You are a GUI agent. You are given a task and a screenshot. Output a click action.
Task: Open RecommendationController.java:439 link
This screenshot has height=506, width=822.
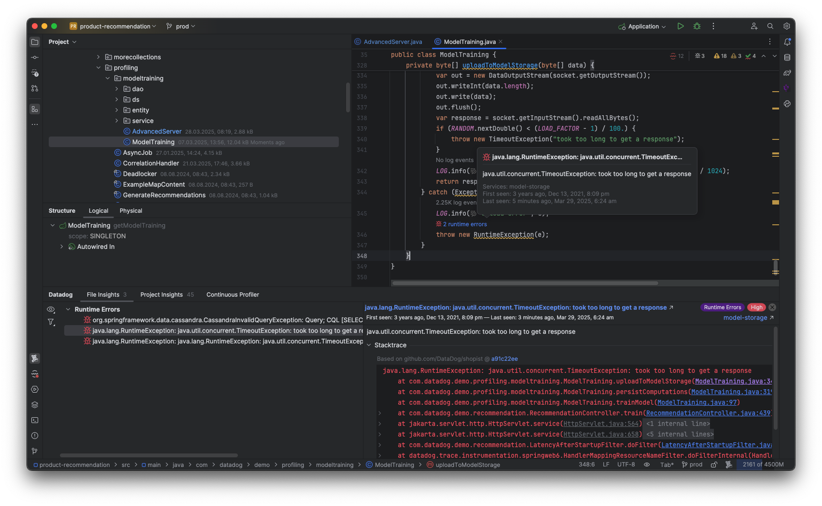[708, 413]
